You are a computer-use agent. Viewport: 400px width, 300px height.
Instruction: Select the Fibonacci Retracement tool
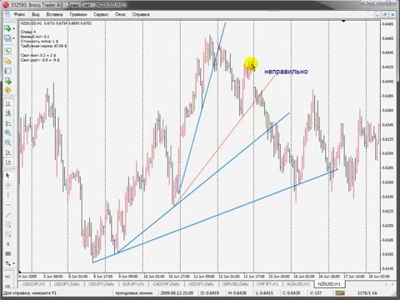point(8,234)
